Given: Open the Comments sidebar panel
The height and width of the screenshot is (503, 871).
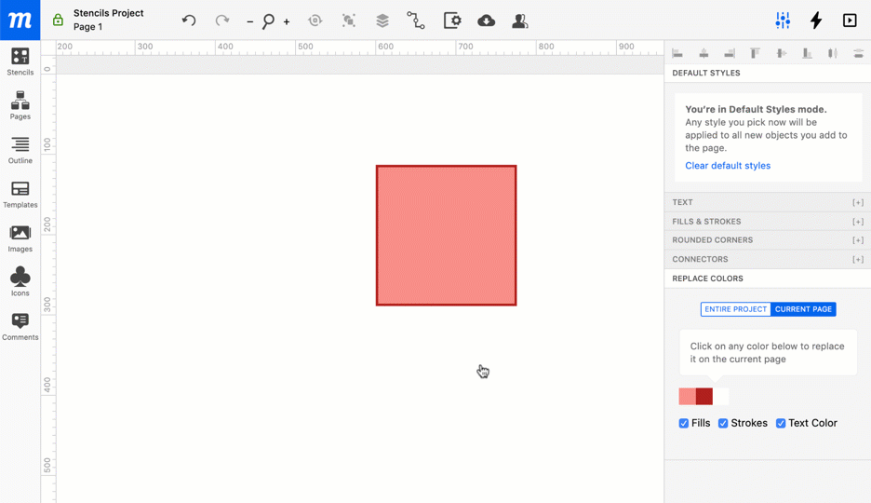Looking at the screenshot, I should 20,327.
